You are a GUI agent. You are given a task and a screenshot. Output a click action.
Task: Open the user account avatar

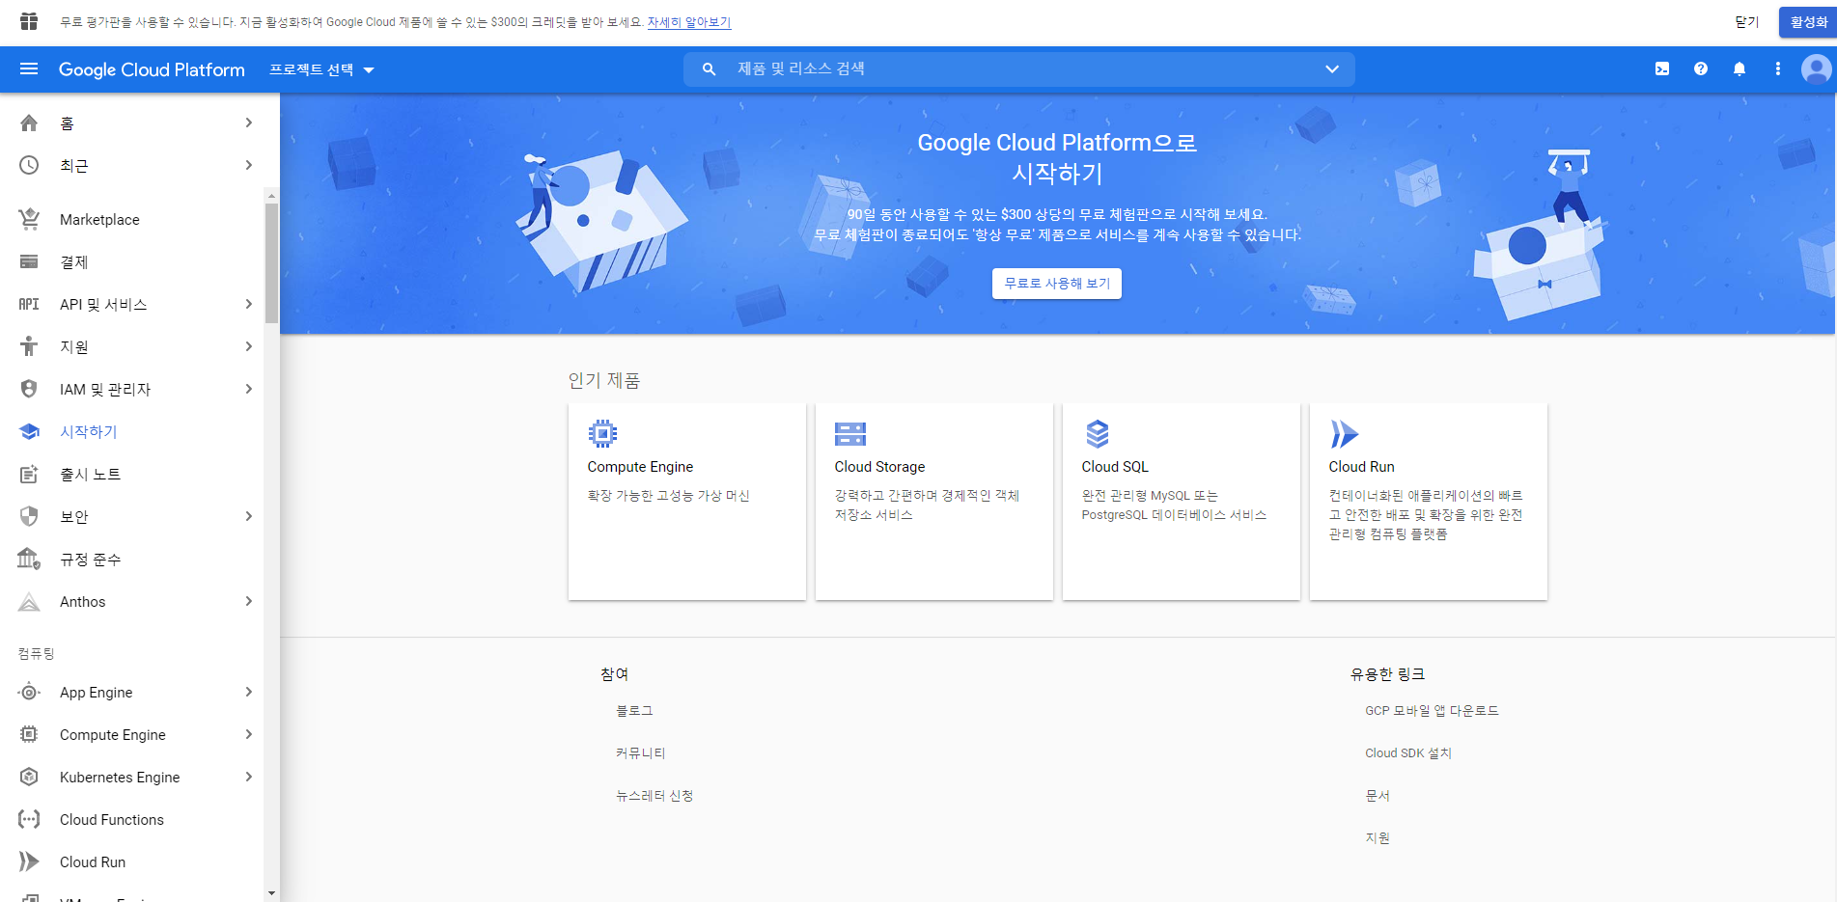[1816, 69]
